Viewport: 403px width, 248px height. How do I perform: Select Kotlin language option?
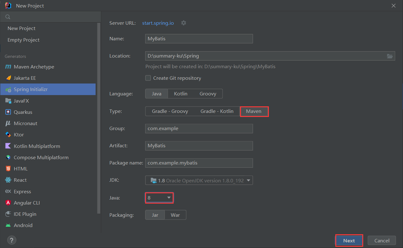coord(181,94)
